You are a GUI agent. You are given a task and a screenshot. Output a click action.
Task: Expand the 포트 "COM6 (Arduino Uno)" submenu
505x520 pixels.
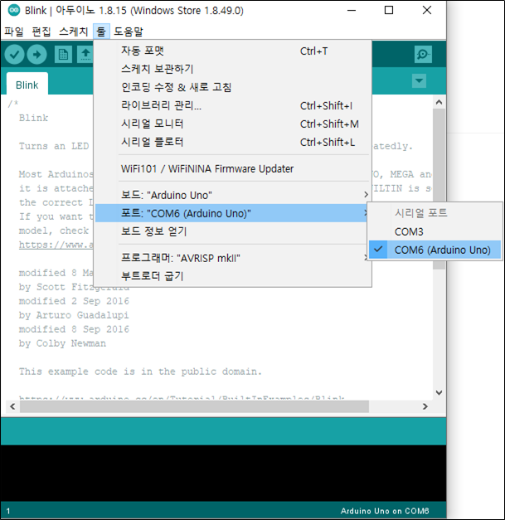pyautogui.click(x=231, y=213)
